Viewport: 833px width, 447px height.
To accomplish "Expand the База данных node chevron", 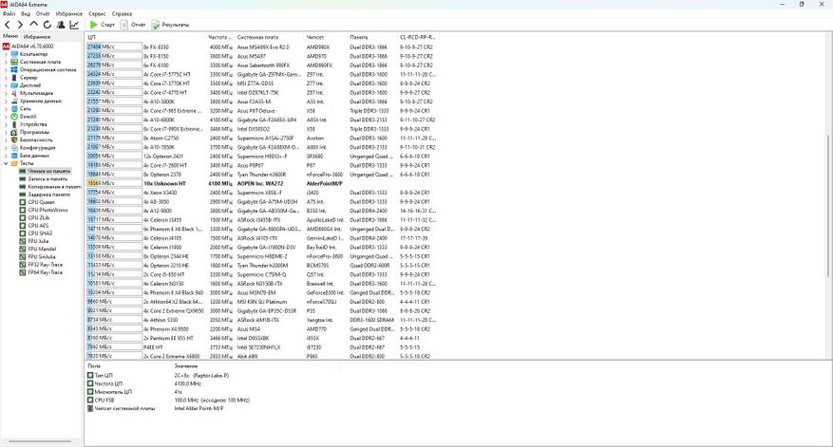I will 6,156.
